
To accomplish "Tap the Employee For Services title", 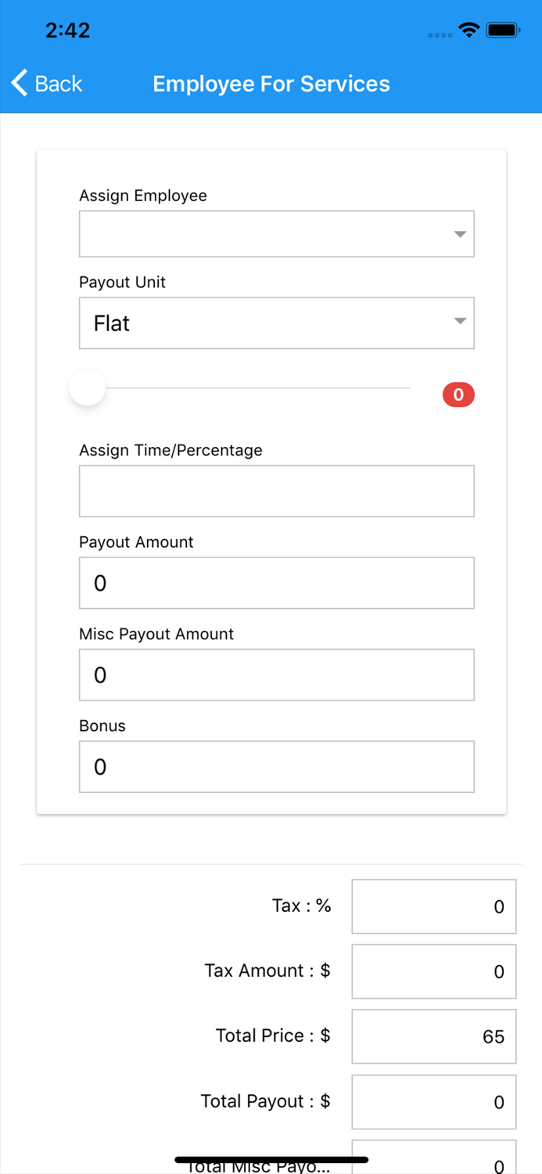I will [x=271, y=84].
